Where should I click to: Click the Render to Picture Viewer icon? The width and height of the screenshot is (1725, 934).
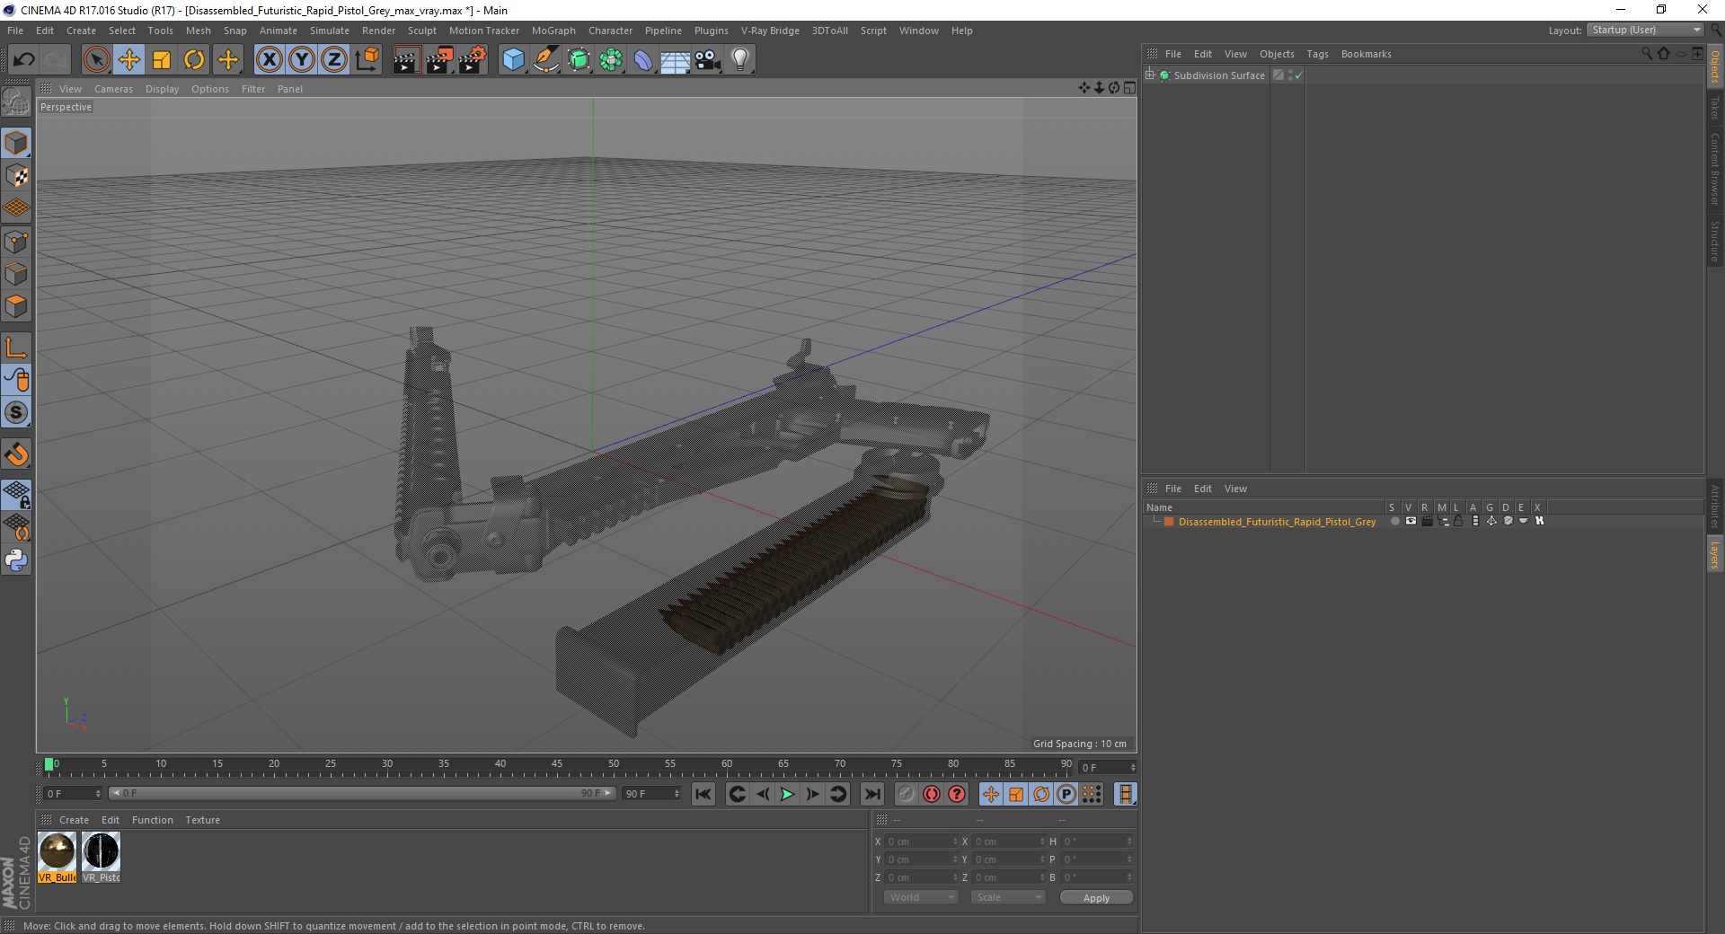click(x=438, y=60)
